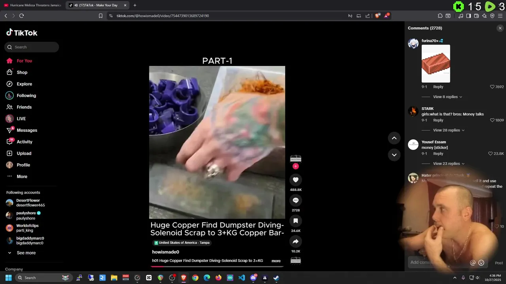The width and height of the screenshot is (506, 284).
Task: Open howismade0 creator name under video
Action: pyautogui.click(x=166, y=252)
